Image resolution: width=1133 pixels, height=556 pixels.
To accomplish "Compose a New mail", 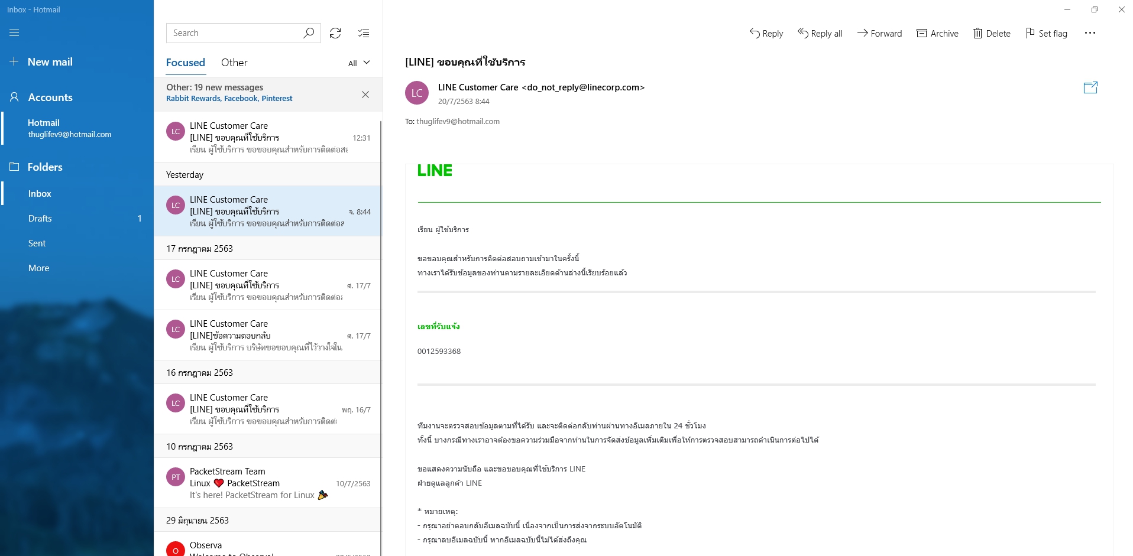I will [41, 62].
